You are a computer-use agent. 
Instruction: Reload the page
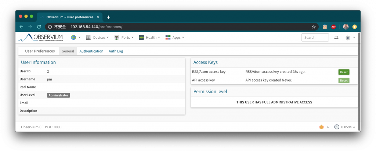[x=39, y=27]
